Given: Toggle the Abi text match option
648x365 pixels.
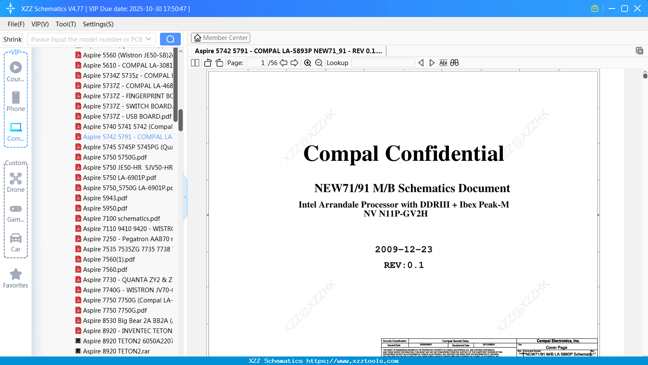Looking at the screenshot, I should [x=443, y=63].
